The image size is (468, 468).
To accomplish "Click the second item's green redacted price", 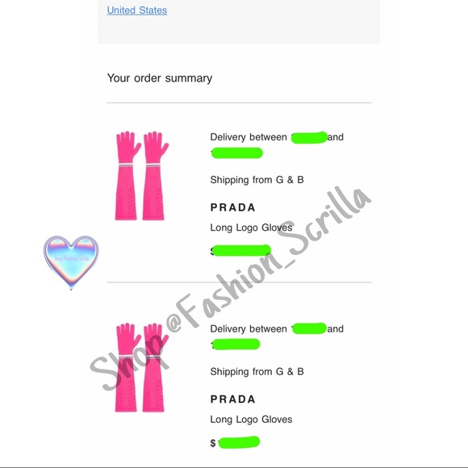I will tap(239, 442).
